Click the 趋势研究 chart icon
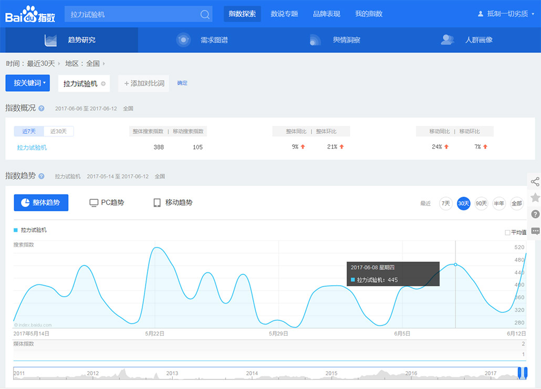The width and height of the screenshot is (541, 389). 51,40
